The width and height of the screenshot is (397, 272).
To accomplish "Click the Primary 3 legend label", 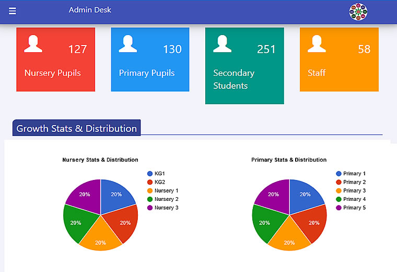I will pyautogui.click(x=354, y=191).
